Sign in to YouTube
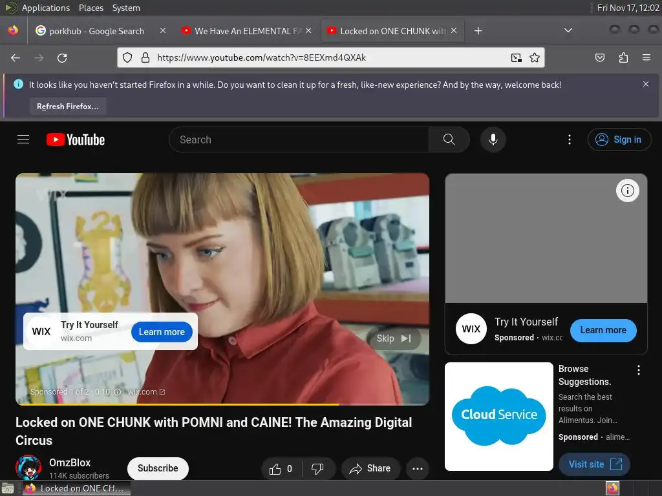The image size is (662, 496). pyautogui.click(x=619, y=139)
